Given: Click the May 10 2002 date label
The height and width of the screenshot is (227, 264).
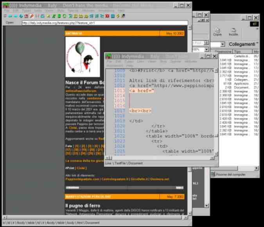Looking at the screenshot, I should click(x=175, y=33).
